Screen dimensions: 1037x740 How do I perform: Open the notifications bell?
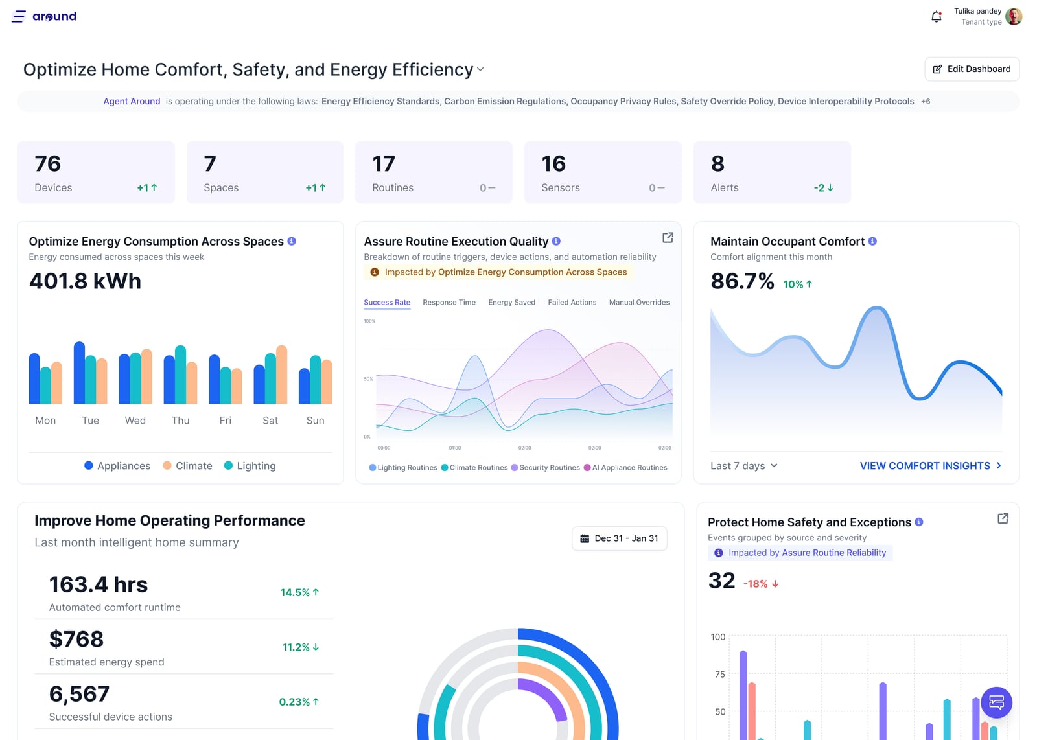click(936, 17)
